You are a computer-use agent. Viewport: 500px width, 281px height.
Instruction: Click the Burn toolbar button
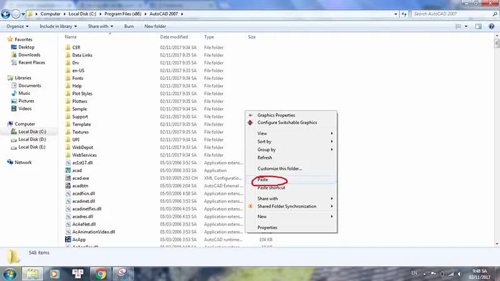point(129,26)
